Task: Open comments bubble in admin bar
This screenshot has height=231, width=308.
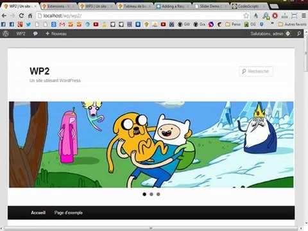Action: [x=35, y=34]
